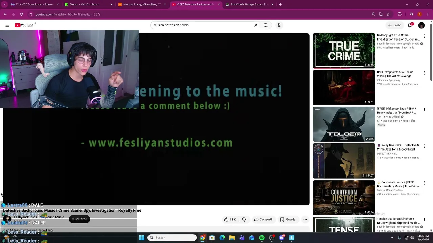433x243 pixels.
Task: Open 'No Copyright True Crime Investigation' title
Action: [398, 37]
